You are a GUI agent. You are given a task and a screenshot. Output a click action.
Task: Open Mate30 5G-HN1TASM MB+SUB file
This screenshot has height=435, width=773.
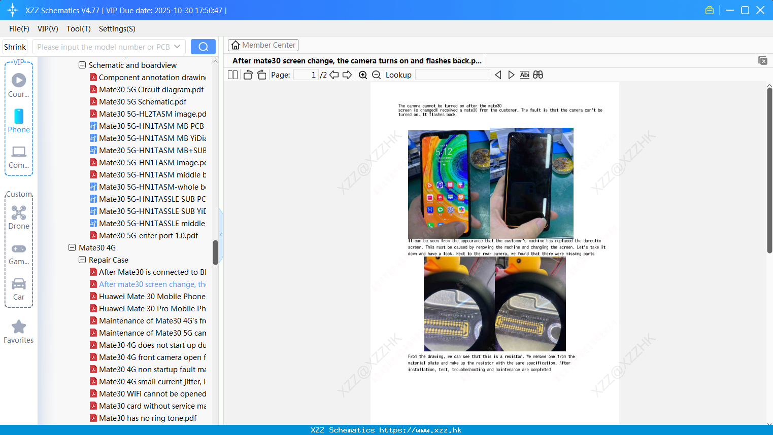click(x=148, y=150)
